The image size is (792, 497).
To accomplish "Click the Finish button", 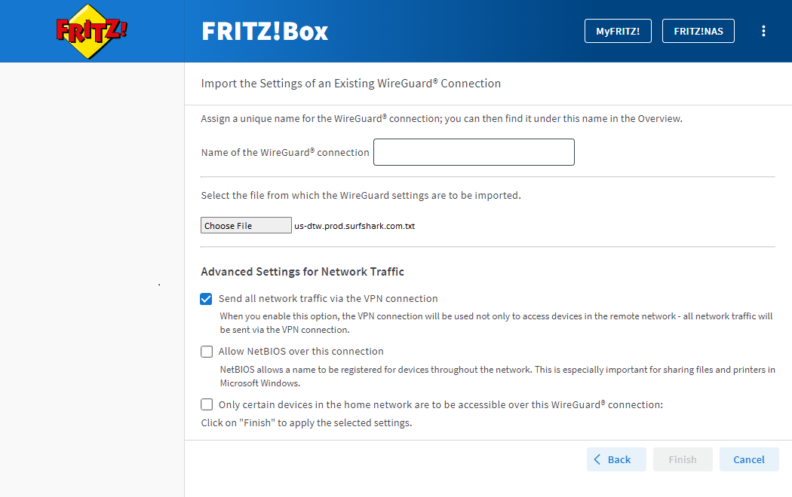I will (x=682, y=459).
